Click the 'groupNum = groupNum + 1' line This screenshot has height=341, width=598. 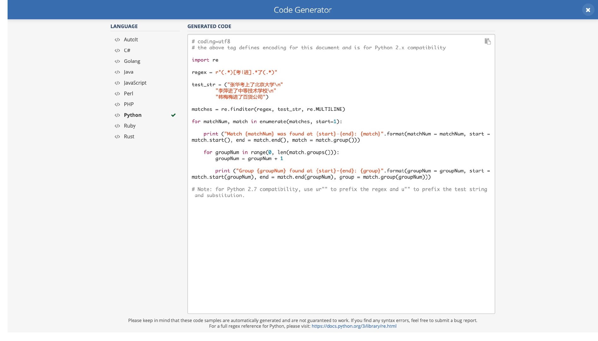(249, 159)
